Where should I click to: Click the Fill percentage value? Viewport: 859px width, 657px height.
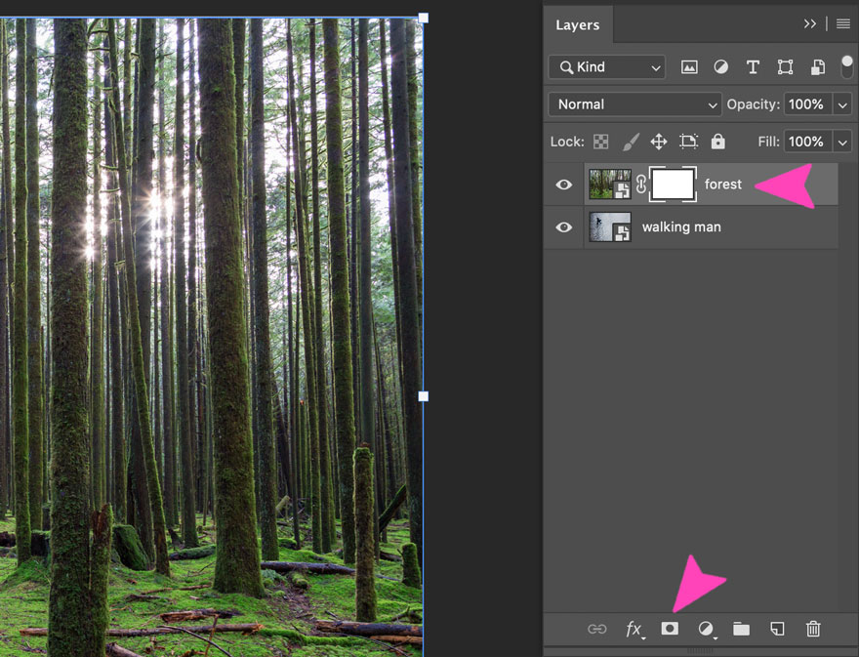click(x=808, y=141)
